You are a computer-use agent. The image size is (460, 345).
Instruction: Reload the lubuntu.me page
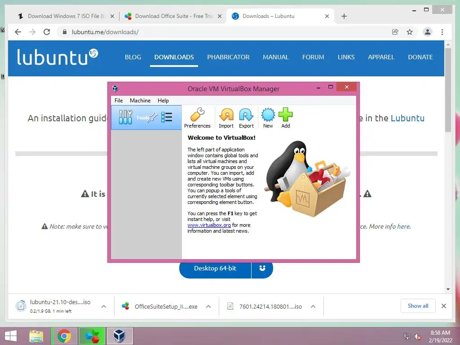coord(47,32)
